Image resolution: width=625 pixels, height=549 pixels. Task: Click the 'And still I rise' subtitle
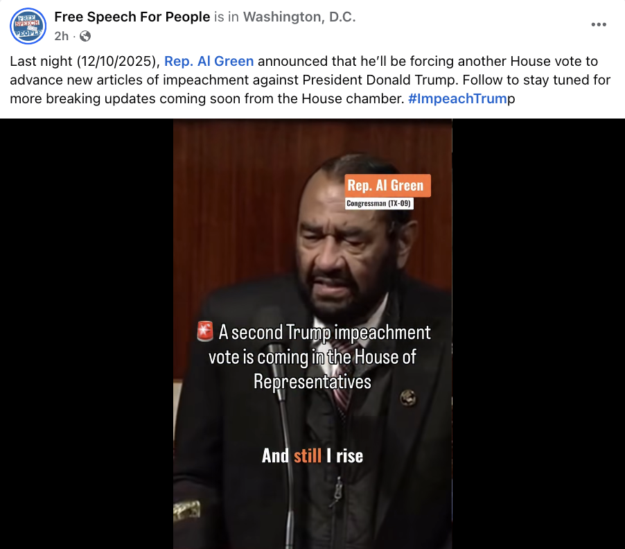click(x=312, y=455)
